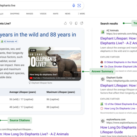Open the bottom A-Z Animals citation link

coord(34,134)
